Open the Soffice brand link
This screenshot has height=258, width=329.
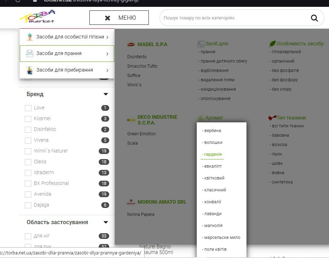[134, 76]
